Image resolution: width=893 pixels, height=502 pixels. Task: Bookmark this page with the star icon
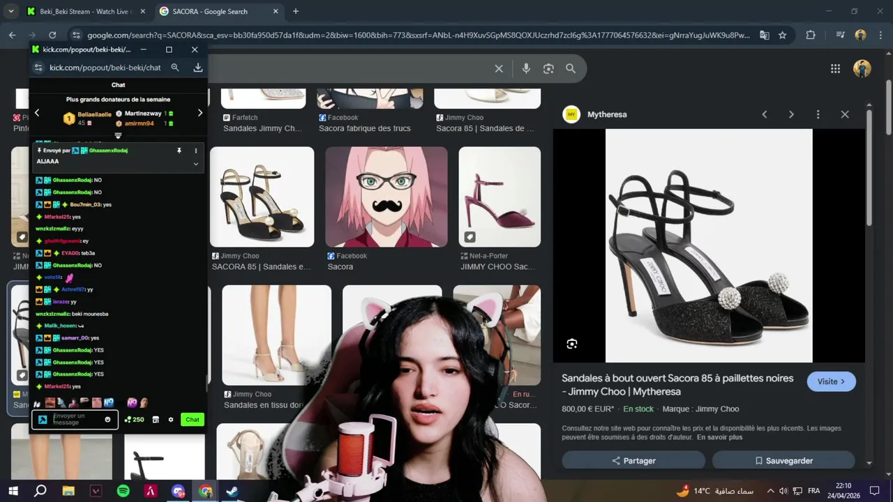[x=783, y=35]
